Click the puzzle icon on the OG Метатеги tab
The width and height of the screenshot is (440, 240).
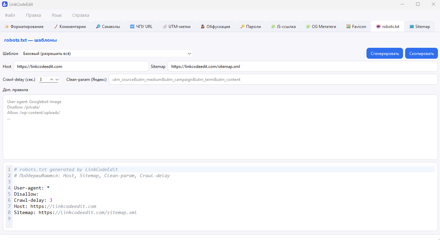pyautogui.click(x=308, y=27)
